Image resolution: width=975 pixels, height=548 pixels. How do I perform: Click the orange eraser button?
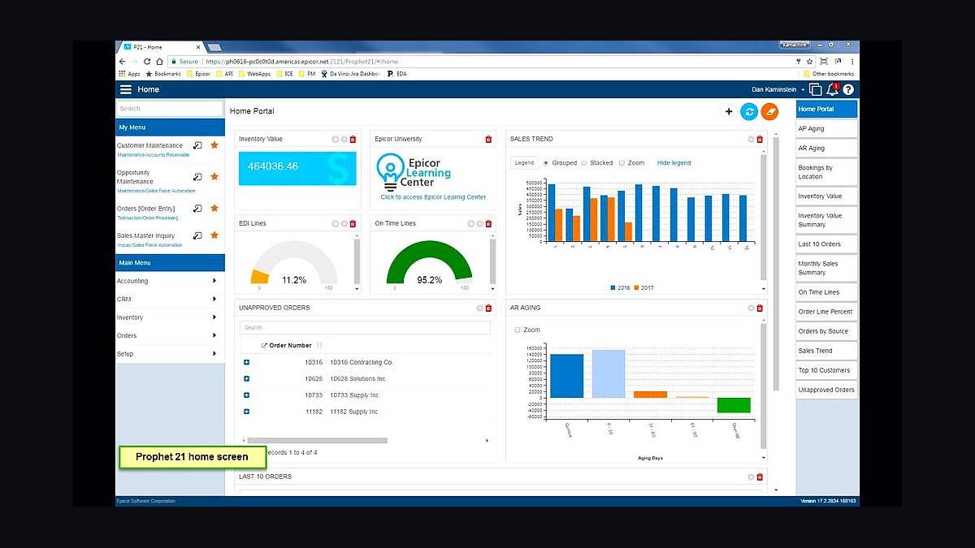(x=769, y=111)
